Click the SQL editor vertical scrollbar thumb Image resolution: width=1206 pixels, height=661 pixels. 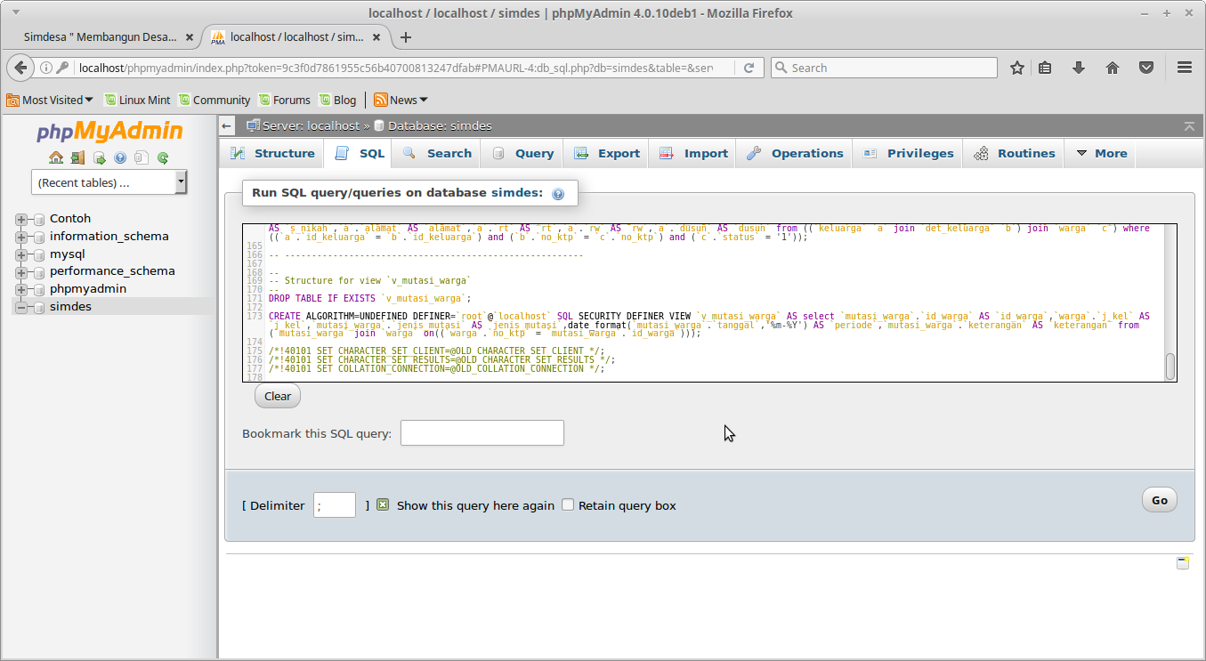(x=1170, y=366)
